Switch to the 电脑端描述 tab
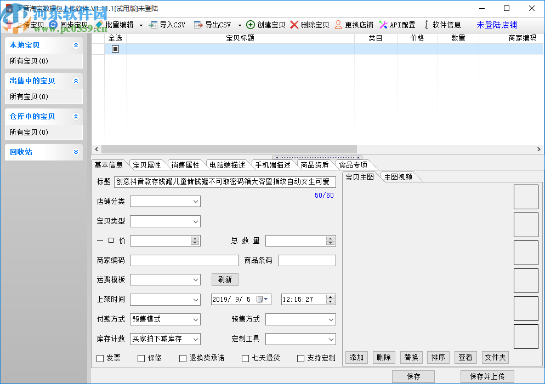The height and width of the screenshot is (384, 545). [x=227, y=165]
